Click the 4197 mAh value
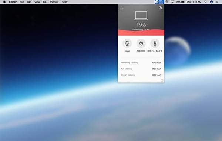Viewport: 222px width, 141px height. [157, 69]
